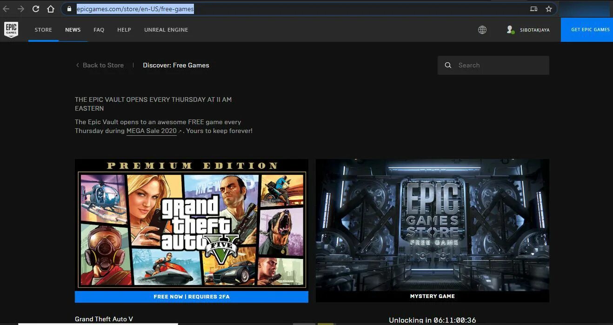Go to browser home icon
This screenshot has height=325, width=613.
point(51,9)
